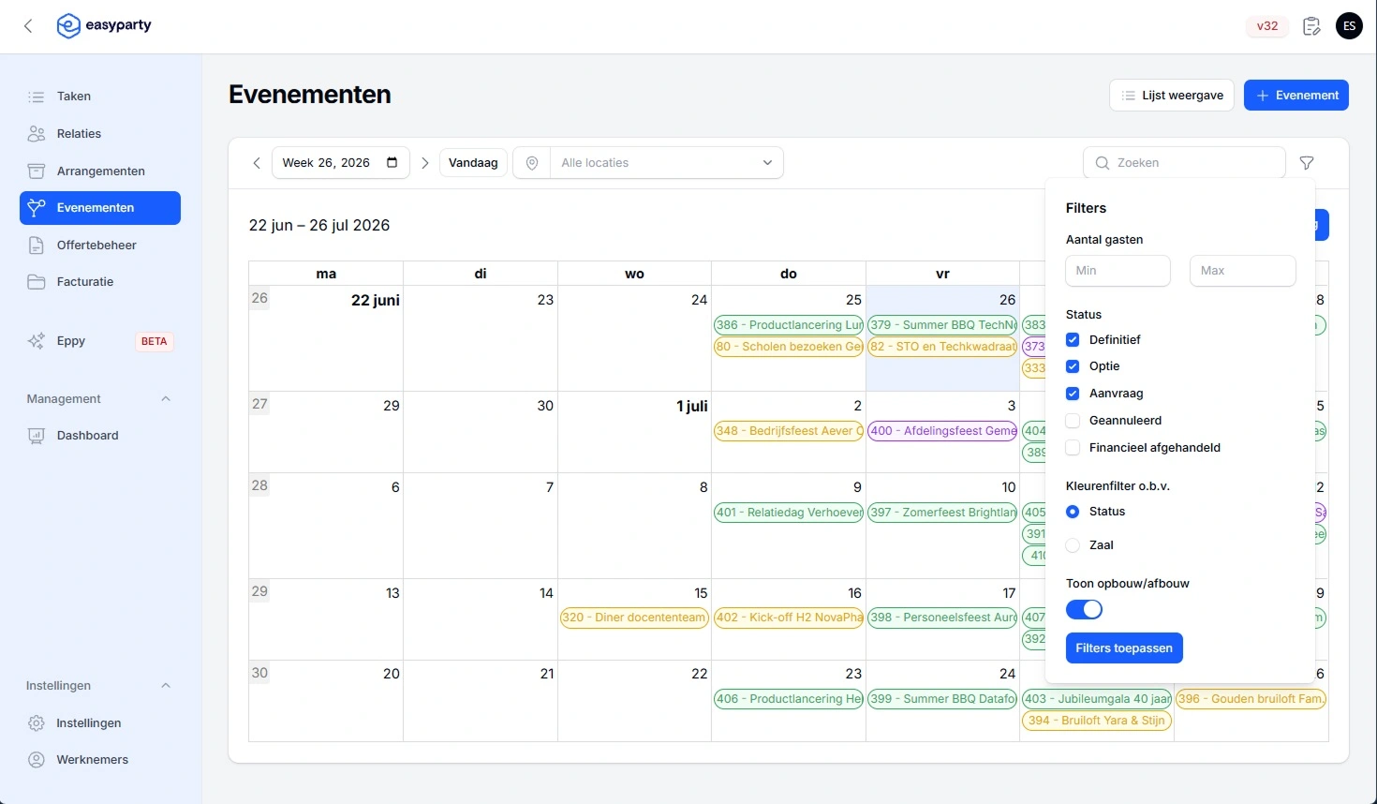Uncheck the Aanvraag status checkbox
The height and width of the screenshot is (804, 1377).
pyautogui.click(x=1073, y=394)
